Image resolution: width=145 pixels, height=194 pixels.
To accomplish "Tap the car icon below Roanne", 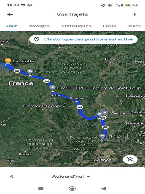I will click(x=80, y=107).
